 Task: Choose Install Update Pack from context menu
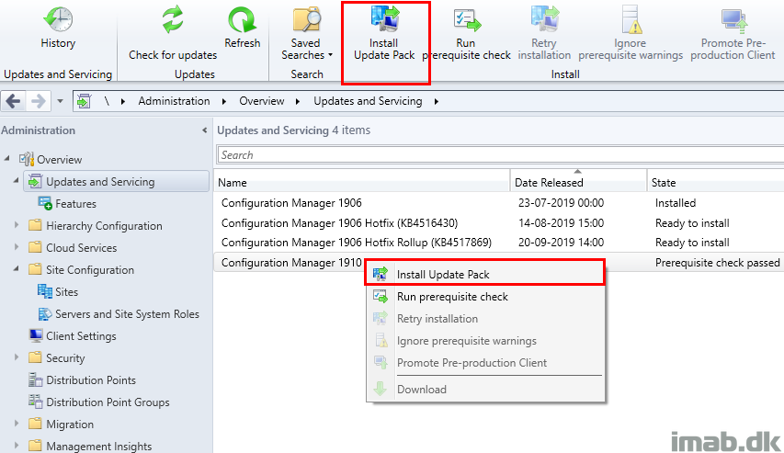click(485, 274)
